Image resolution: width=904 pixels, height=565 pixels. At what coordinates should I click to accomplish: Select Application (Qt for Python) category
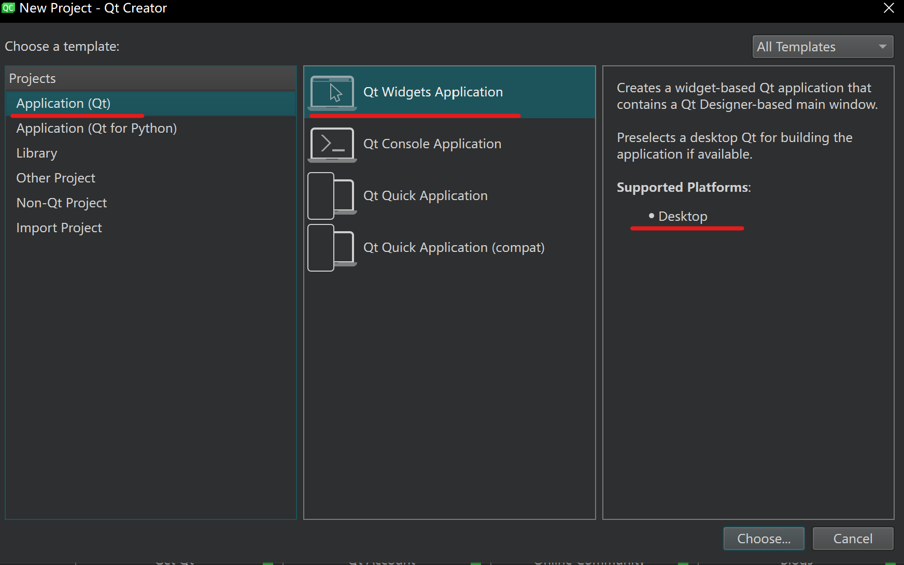96,128
